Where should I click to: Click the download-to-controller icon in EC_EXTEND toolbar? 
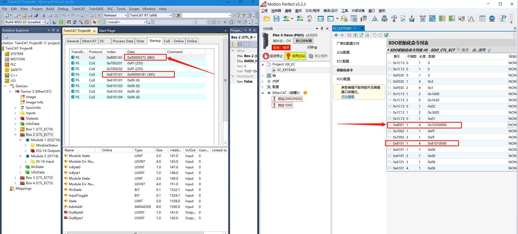[355, 35]
